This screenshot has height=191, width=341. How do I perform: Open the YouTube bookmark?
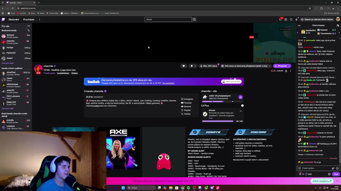22,13
